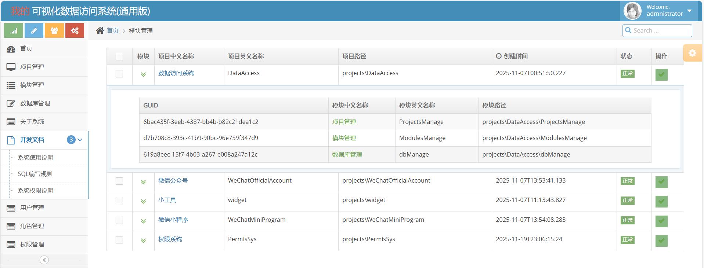Open the orange settings gear panel

692,53
